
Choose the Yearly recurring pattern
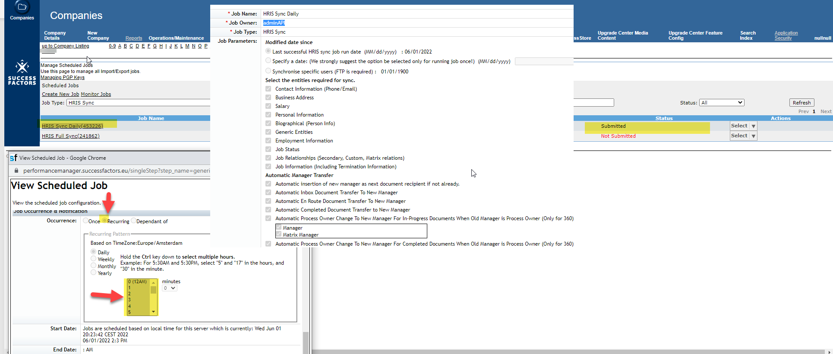[x=93, y=272]
